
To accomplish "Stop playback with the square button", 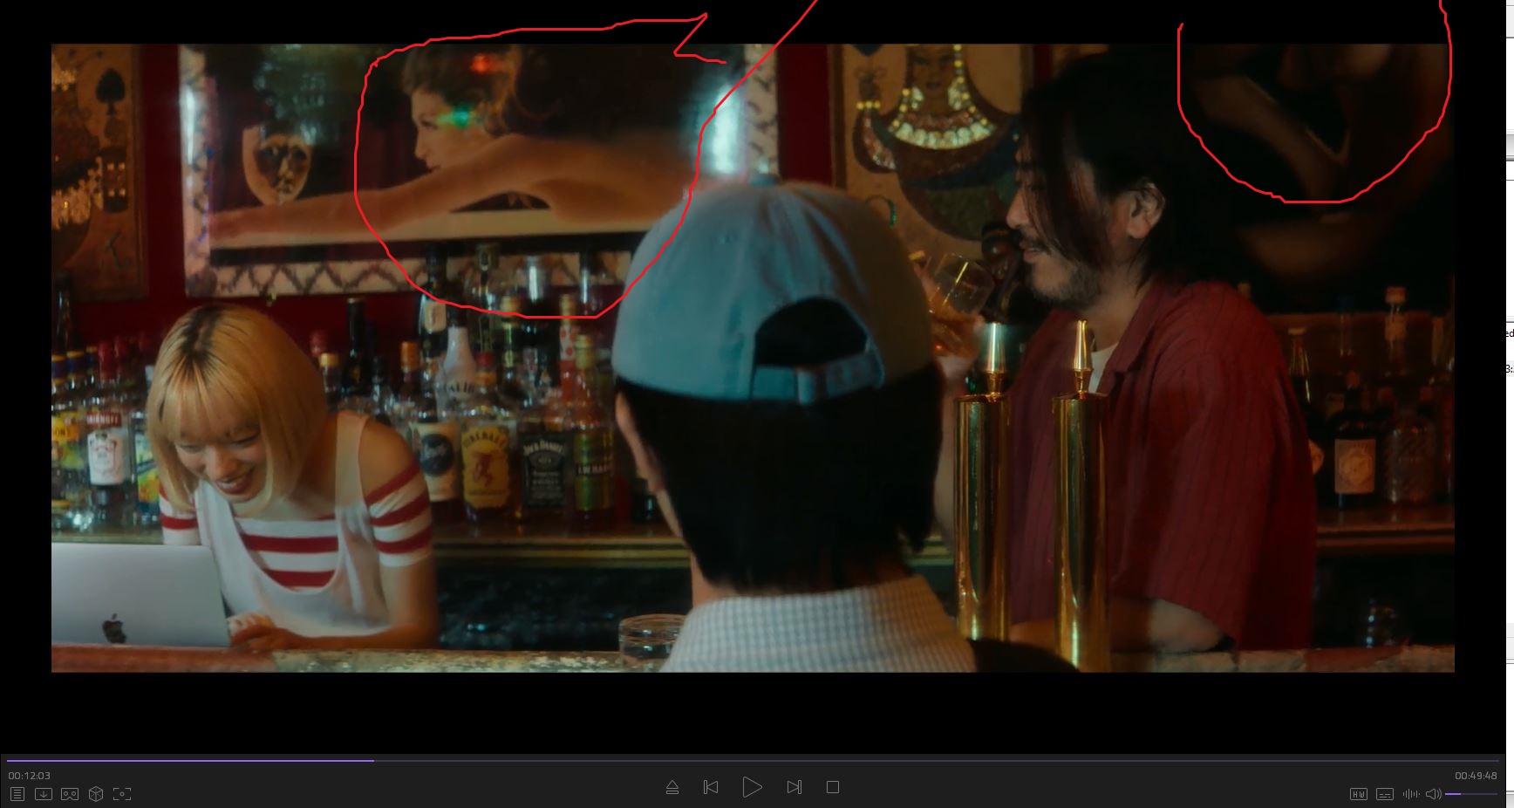I will pos(833,787).
